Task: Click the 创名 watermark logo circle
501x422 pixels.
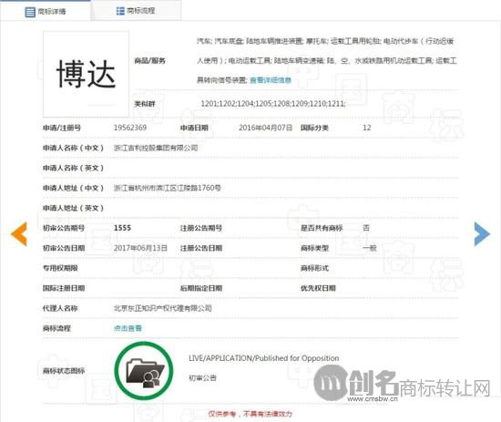Action: pos(331,383)
